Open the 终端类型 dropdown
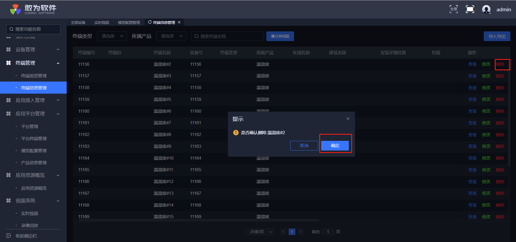 pyautogui.click(x=112, y=36)
